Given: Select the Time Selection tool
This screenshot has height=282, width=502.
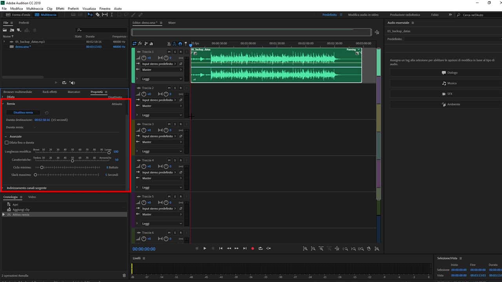Looking at the screenshot, I should 112,14.
